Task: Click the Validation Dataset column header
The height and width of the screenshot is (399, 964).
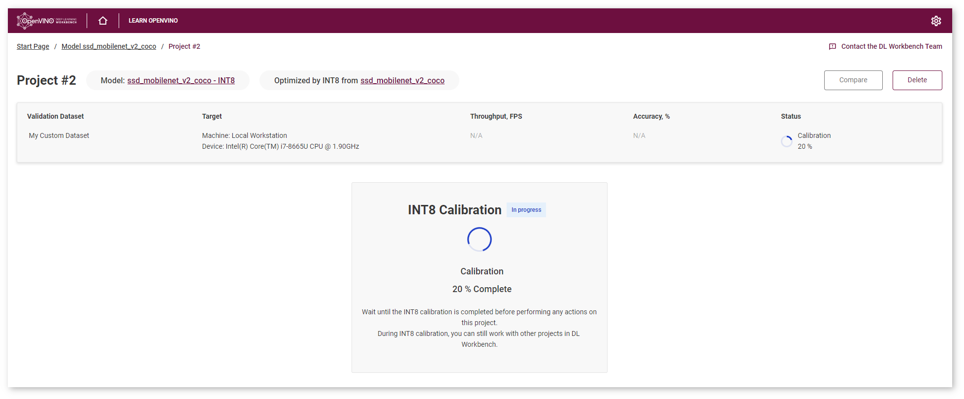Action: click(x=55, y=116)
